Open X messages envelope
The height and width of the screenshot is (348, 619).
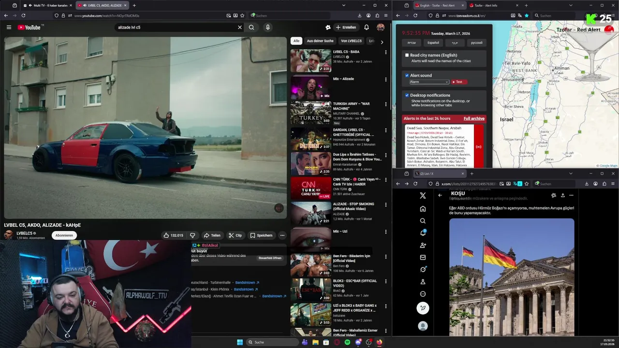pos(423,257)
